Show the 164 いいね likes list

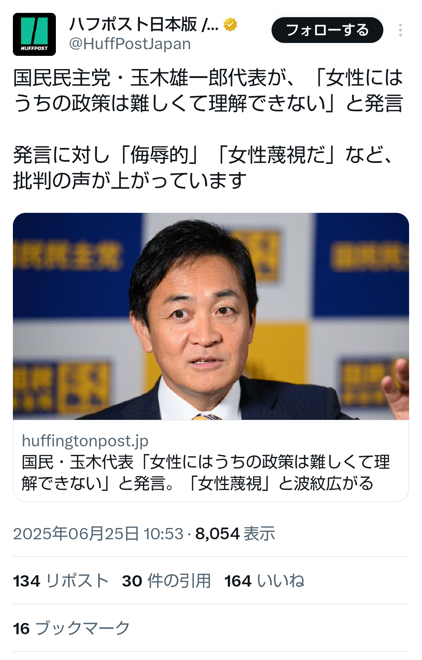[265, 581]
